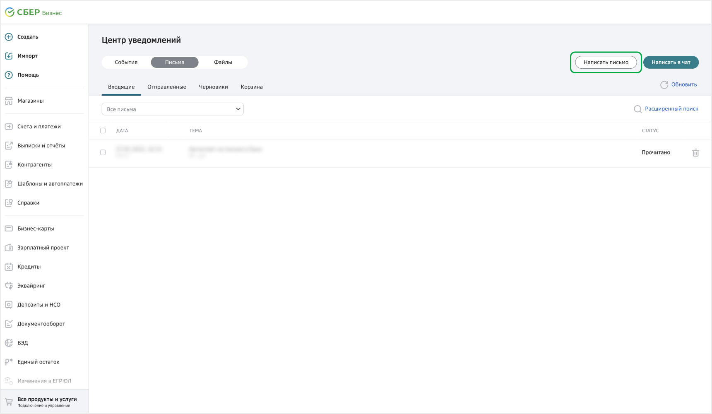Click the Написать письмо button
712x414 pixels.
click(x=606, y=63)
